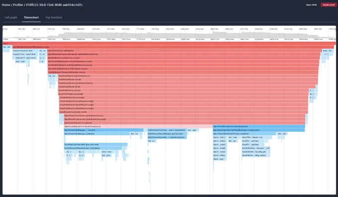Open the Profiler breadcrumb link

pos(18,5)
